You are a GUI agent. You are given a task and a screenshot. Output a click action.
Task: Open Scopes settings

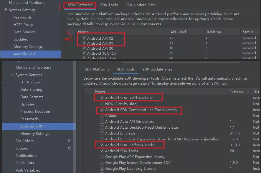click(x=22, y=148)
